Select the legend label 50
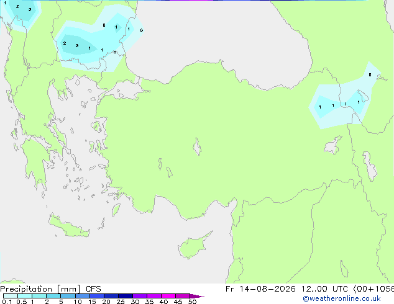 point(192,302)
